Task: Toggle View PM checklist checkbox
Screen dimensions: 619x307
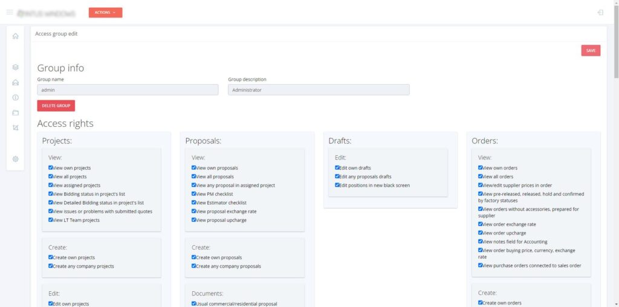Action: point(193,194)
